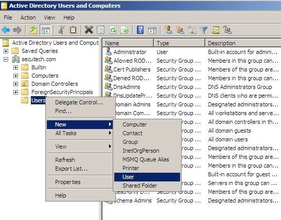The height and width of the screenshot is (220, 281).
Task: Click the Domain Controllers folder icon
Action: 25,84
